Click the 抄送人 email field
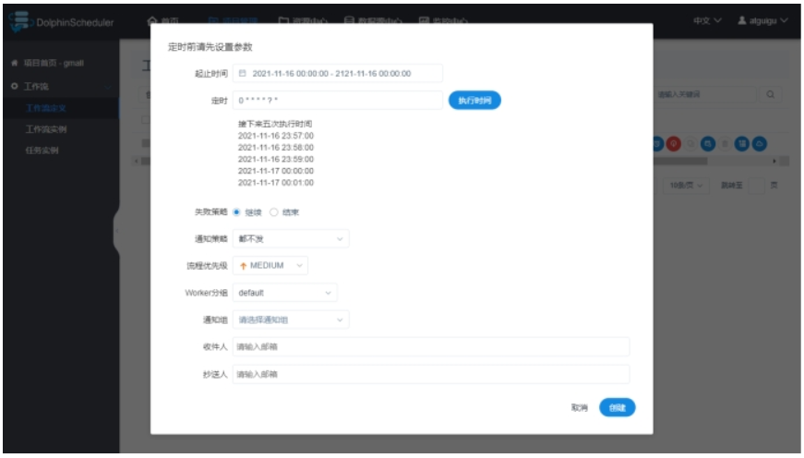Screen dimensions: 804x458 point(431,374)
